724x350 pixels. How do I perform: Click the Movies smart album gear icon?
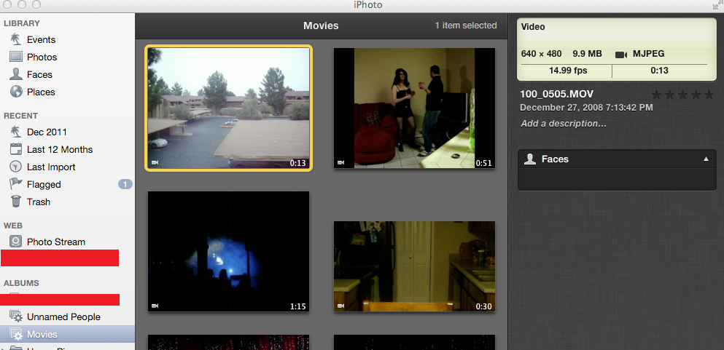pos(16,334)
